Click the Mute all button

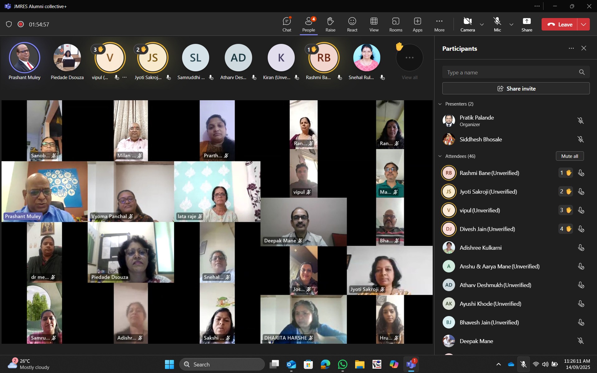point(569,156)
